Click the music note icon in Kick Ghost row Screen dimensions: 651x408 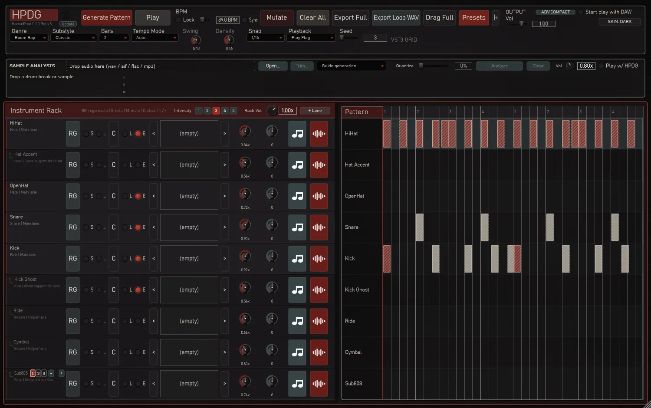pos(297,290)
